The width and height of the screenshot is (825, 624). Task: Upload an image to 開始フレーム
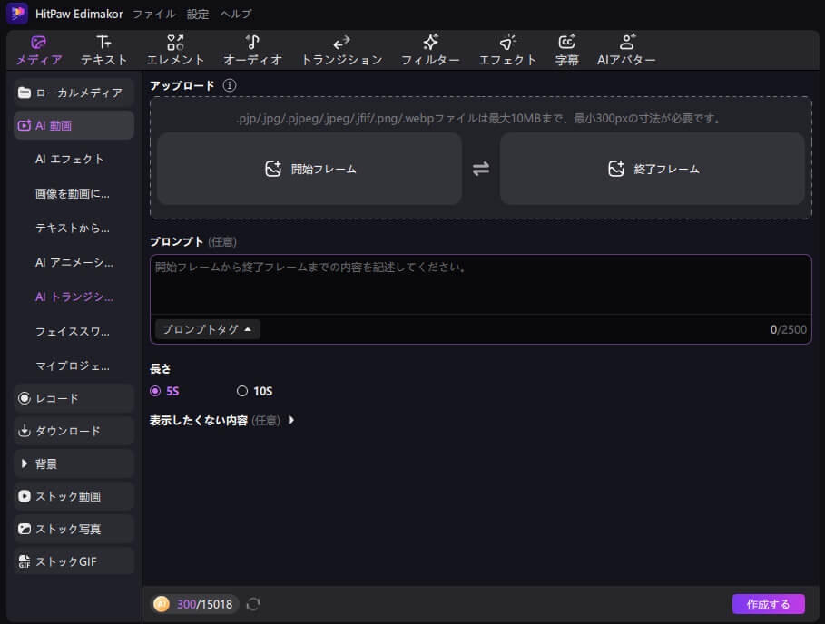[309, 169]
